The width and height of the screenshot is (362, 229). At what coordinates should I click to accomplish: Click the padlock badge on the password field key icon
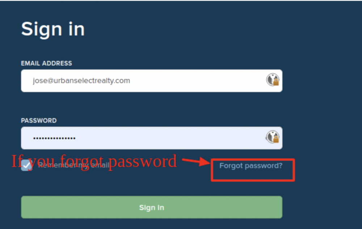(276, 139)
